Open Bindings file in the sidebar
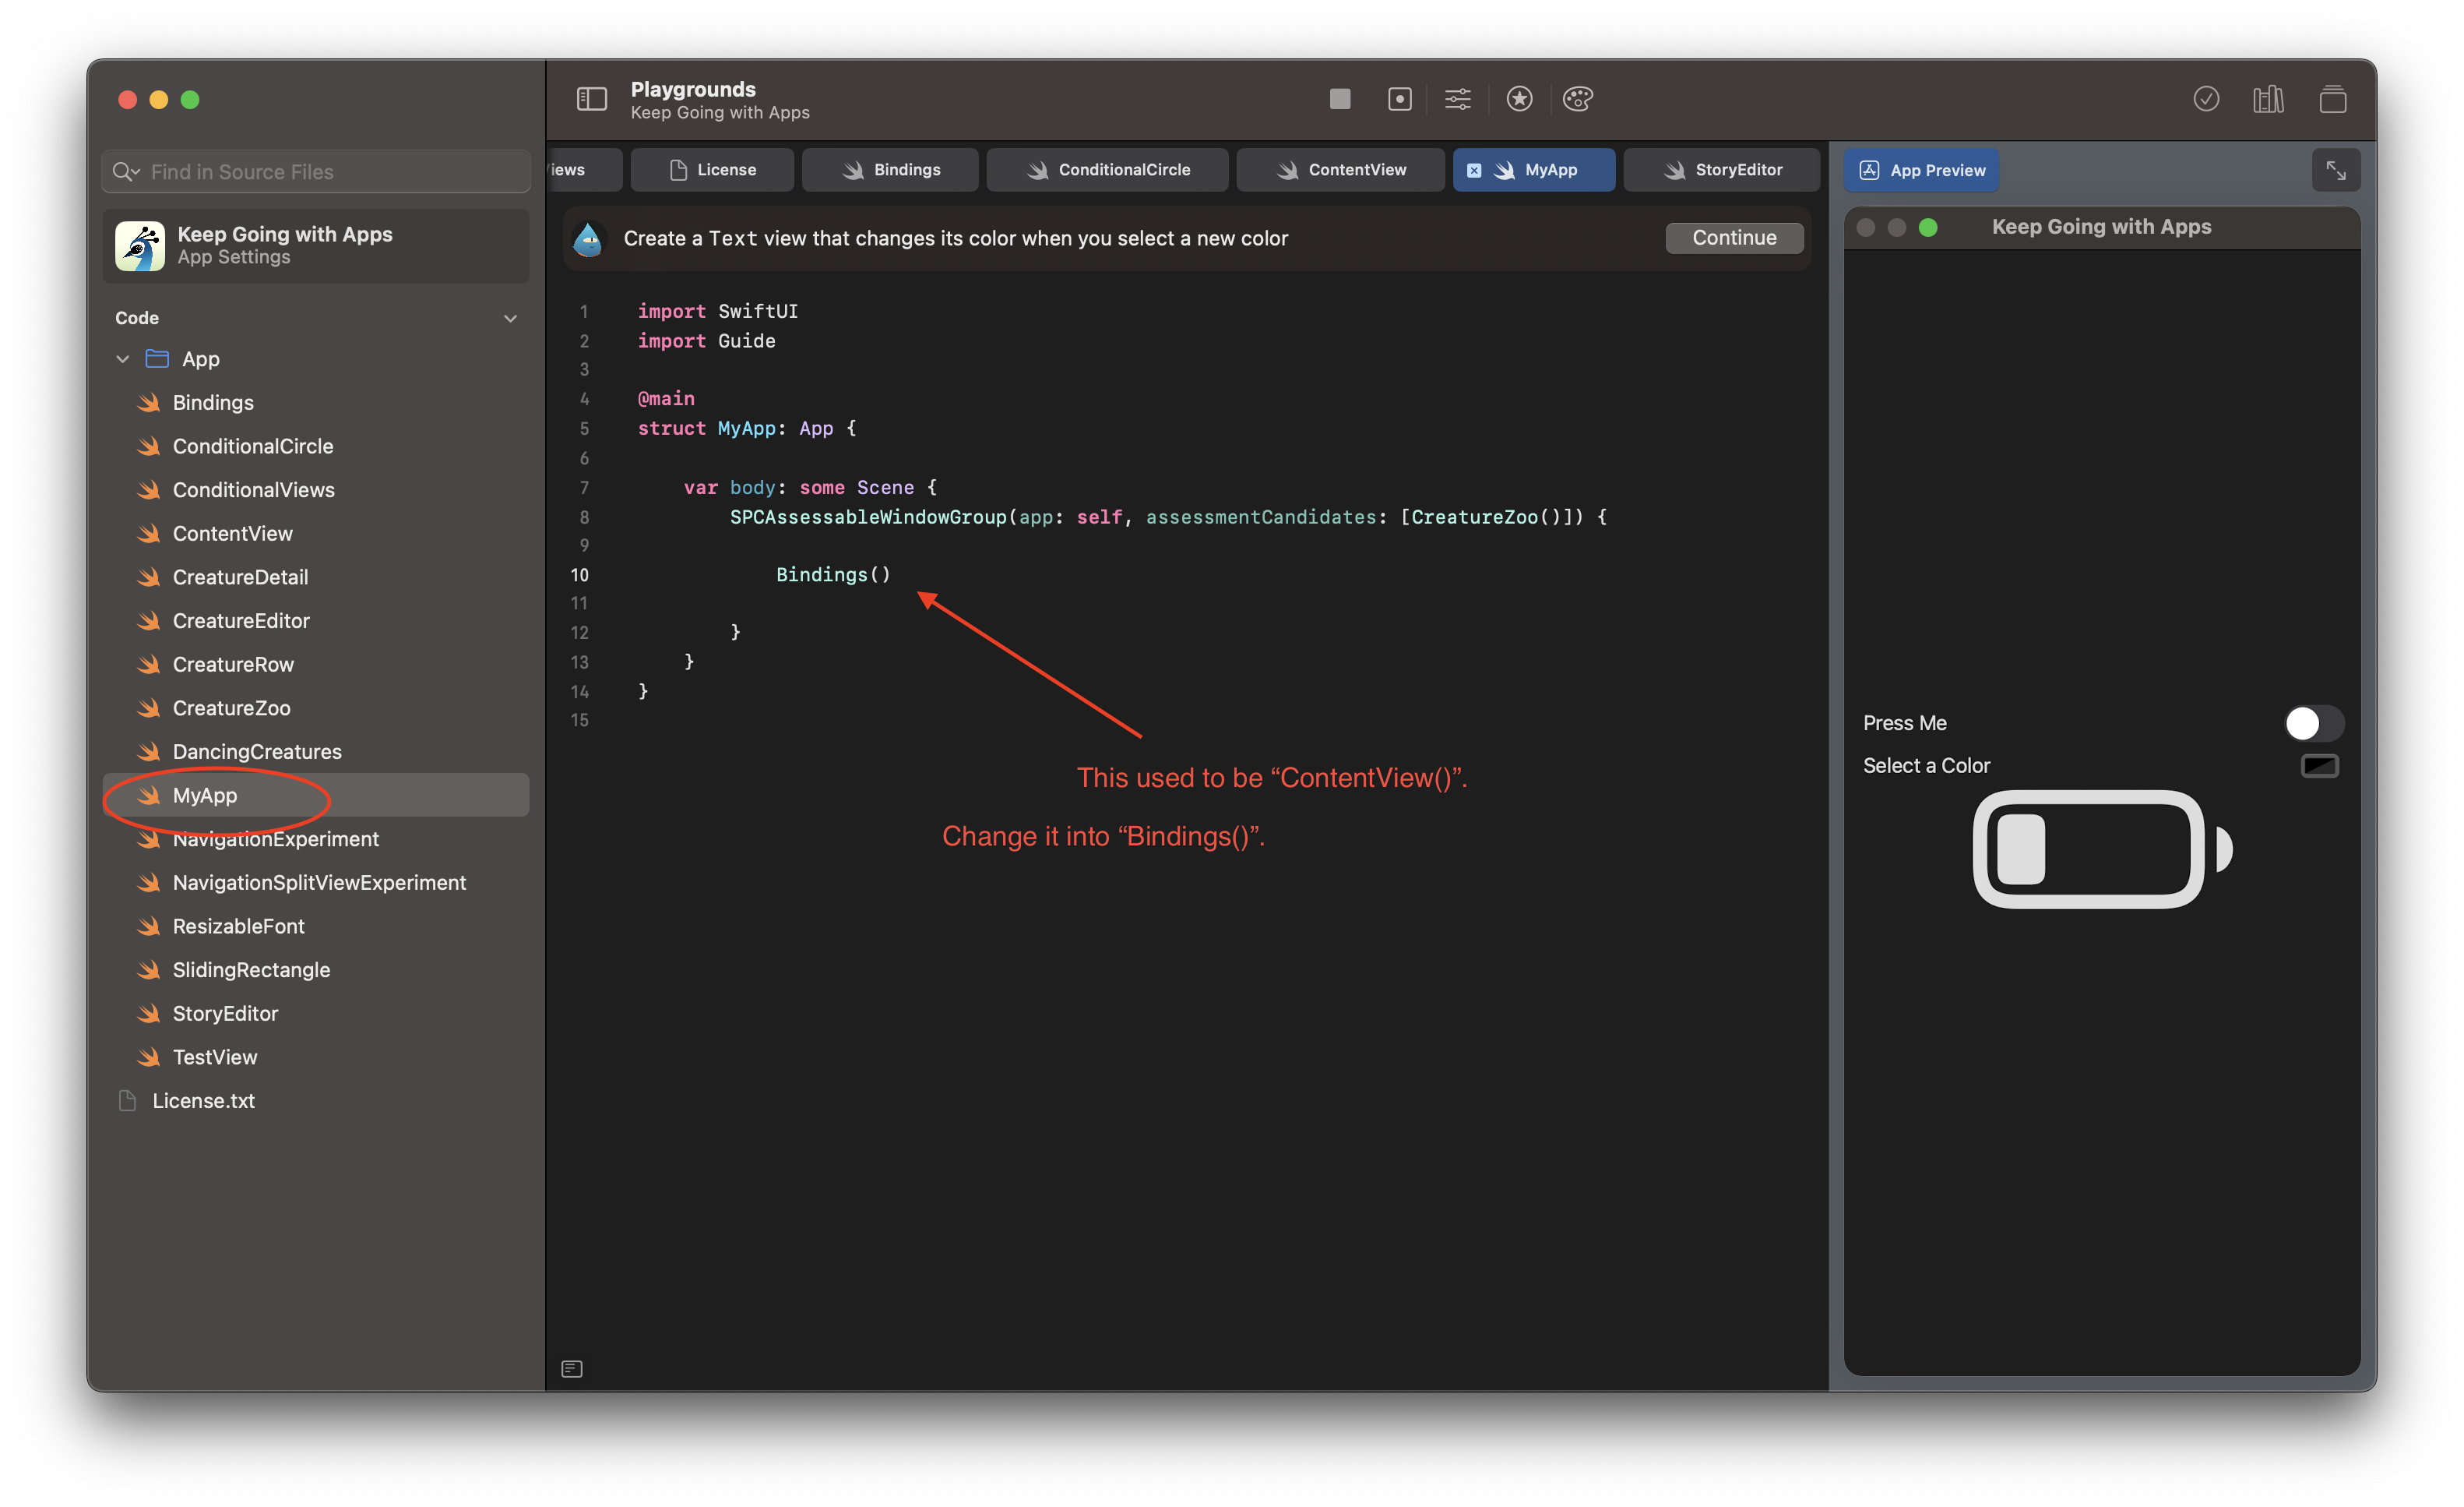The width and height of the screenshot is (2464, 1507). click(316, 402)
